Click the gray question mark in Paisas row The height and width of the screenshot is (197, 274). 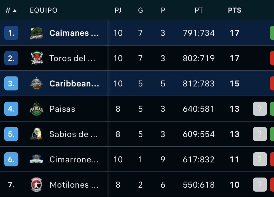pos(260,109)
